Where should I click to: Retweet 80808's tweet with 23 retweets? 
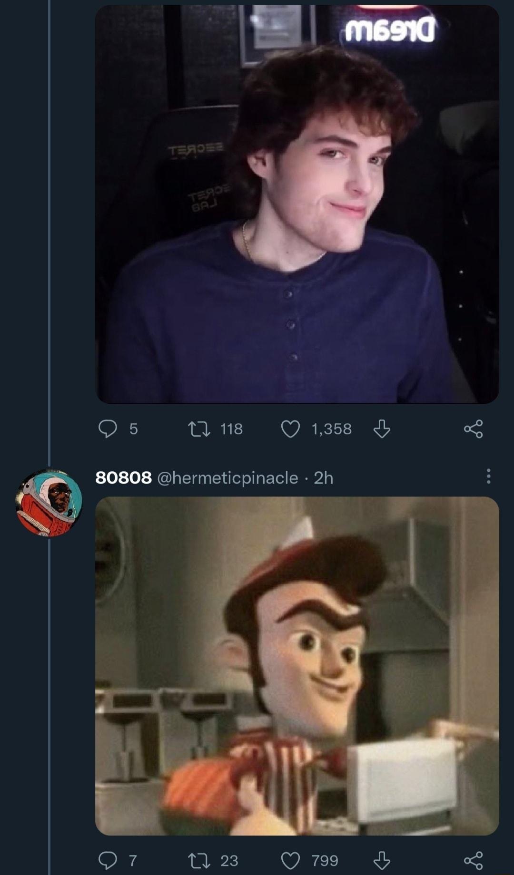tap(197, 860)
